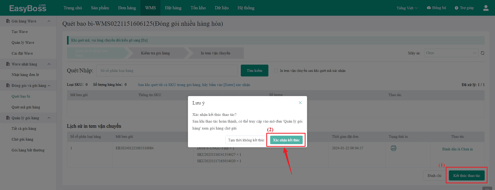Open Chờ gửi hàng sidebar item
This screenshot has width=495, height=190.
coord(22,139)
